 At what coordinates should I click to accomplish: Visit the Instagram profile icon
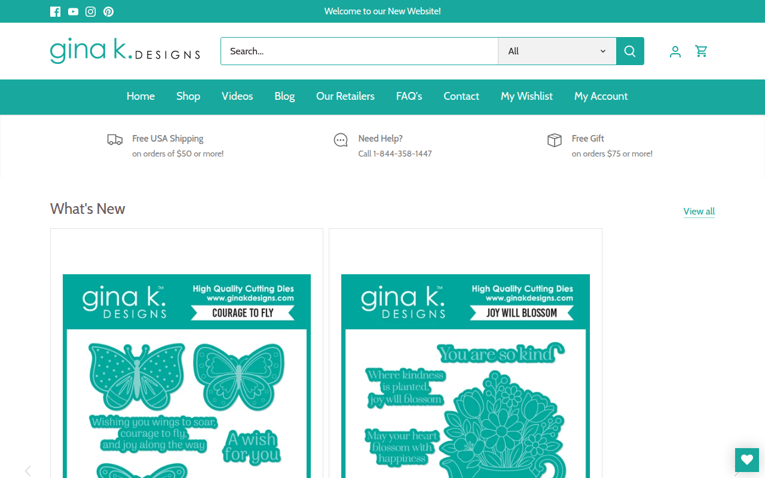[91, 11]
